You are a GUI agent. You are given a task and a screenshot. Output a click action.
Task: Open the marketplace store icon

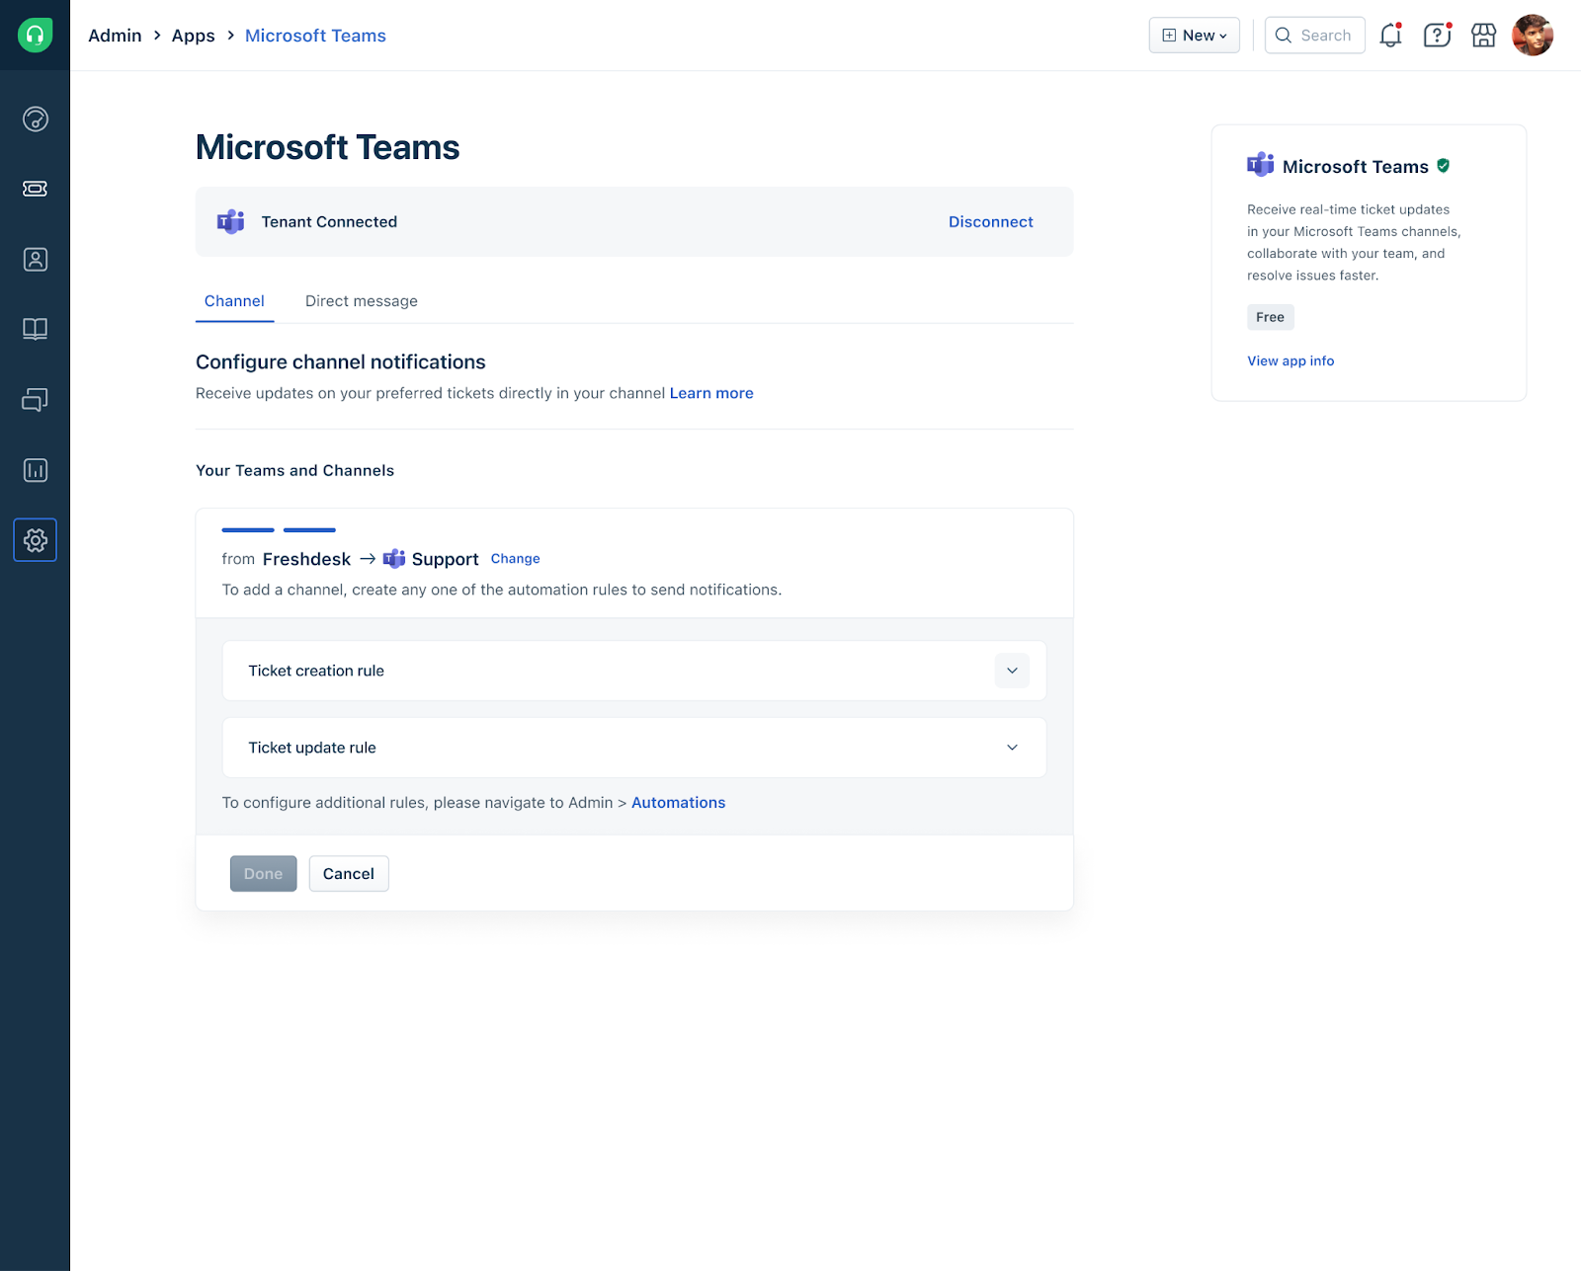[x=1484, y=36]
